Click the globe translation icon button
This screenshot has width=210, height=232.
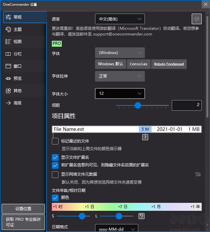pyautogui.click(x=197, y=19)
